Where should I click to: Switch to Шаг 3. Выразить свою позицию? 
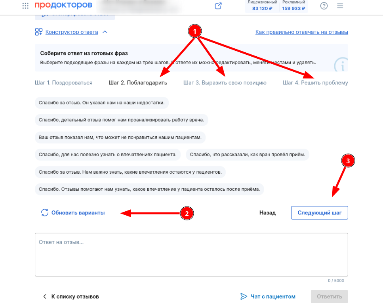225,82
